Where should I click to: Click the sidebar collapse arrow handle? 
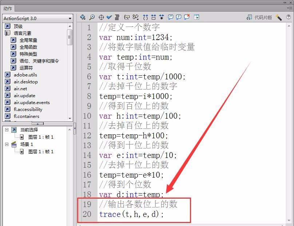[75, 128]
